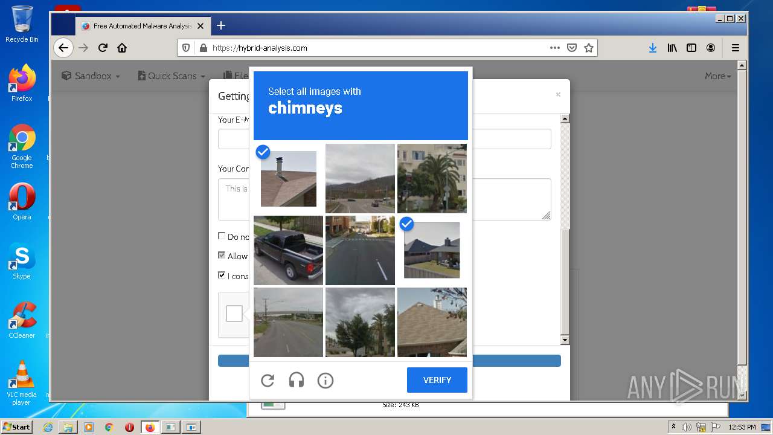This screenshot has height=435, width=773.
Task: Open media player taskbar icon
Action: (x=89, y=427)
